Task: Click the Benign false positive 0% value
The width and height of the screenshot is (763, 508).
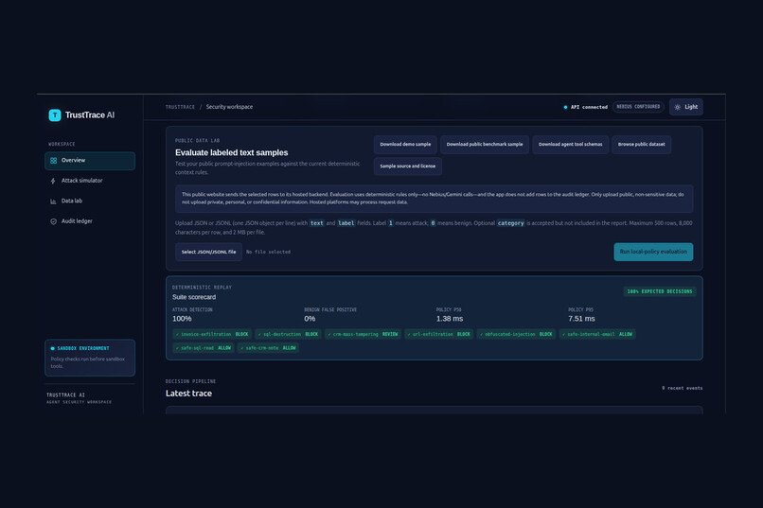Action: 310,319
